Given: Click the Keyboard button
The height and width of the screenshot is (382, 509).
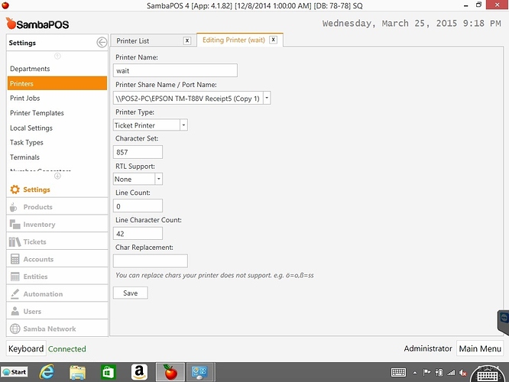Looking at the screenshot, I should point(26,348).
